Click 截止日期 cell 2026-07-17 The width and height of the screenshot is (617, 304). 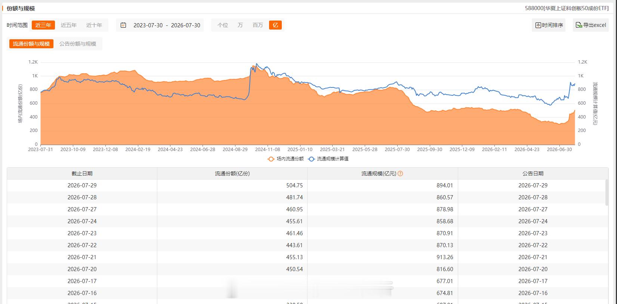[82, 281]
